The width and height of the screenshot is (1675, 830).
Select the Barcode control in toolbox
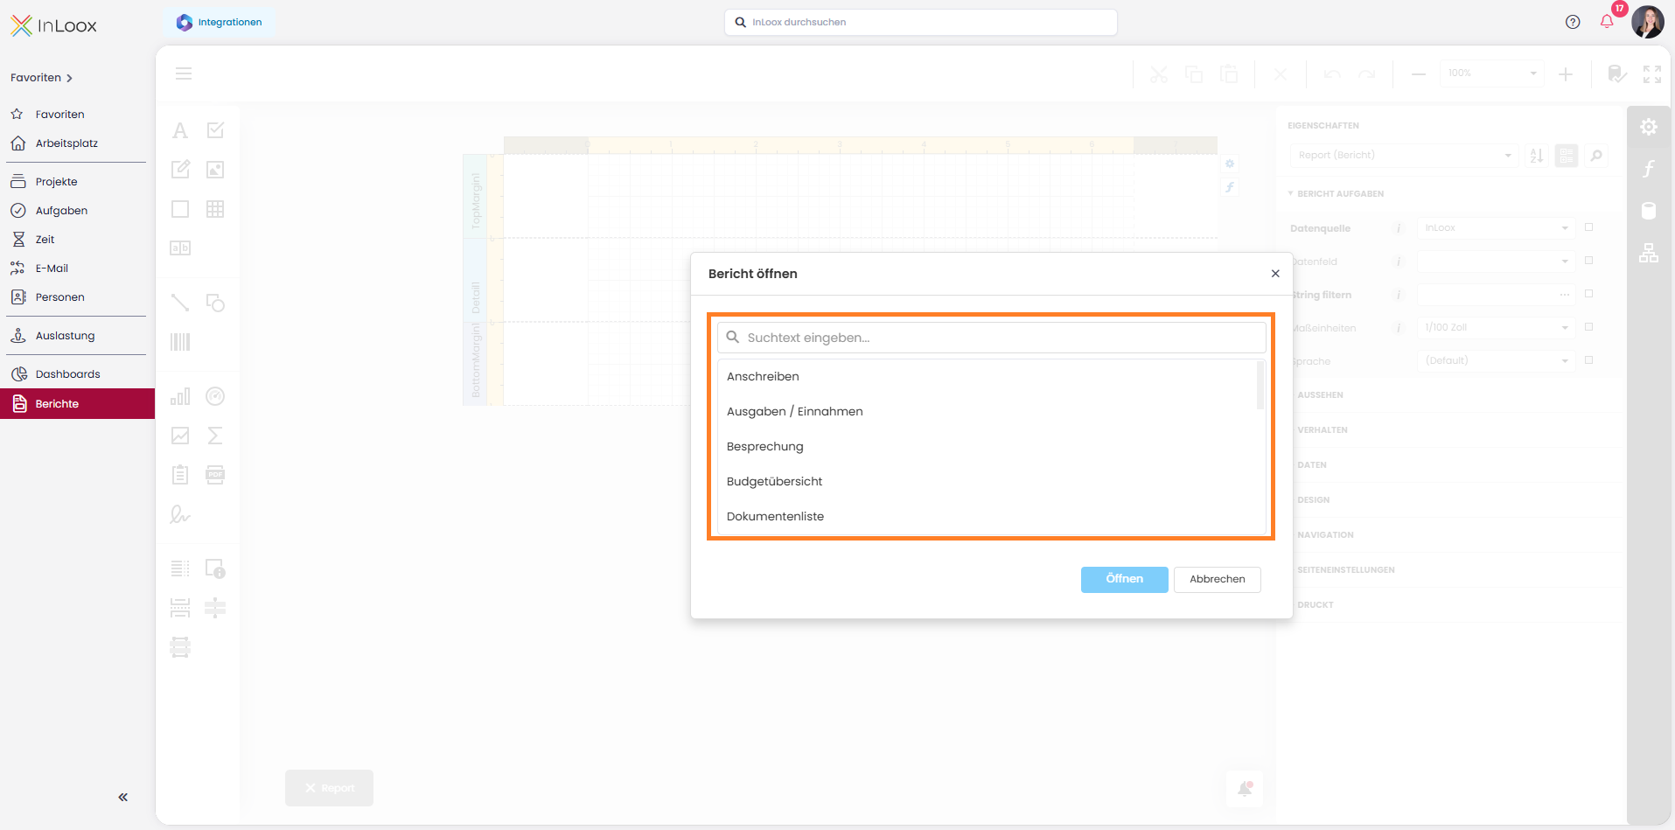tap(180, 342)
